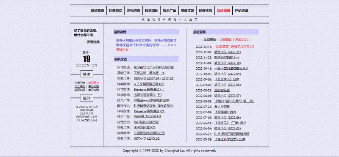Open 微言小义 (2015.02)
The height and width of the screenshot is (157, 339).
[x=147, y=138]
